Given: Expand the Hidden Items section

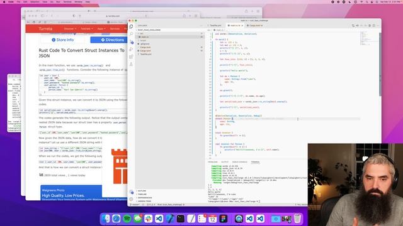Looking at the screenshot, I should point(170,201).
